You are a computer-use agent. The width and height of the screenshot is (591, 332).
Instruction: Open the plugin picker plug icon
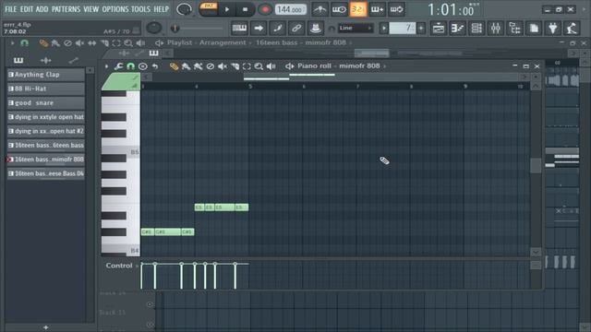552,28
